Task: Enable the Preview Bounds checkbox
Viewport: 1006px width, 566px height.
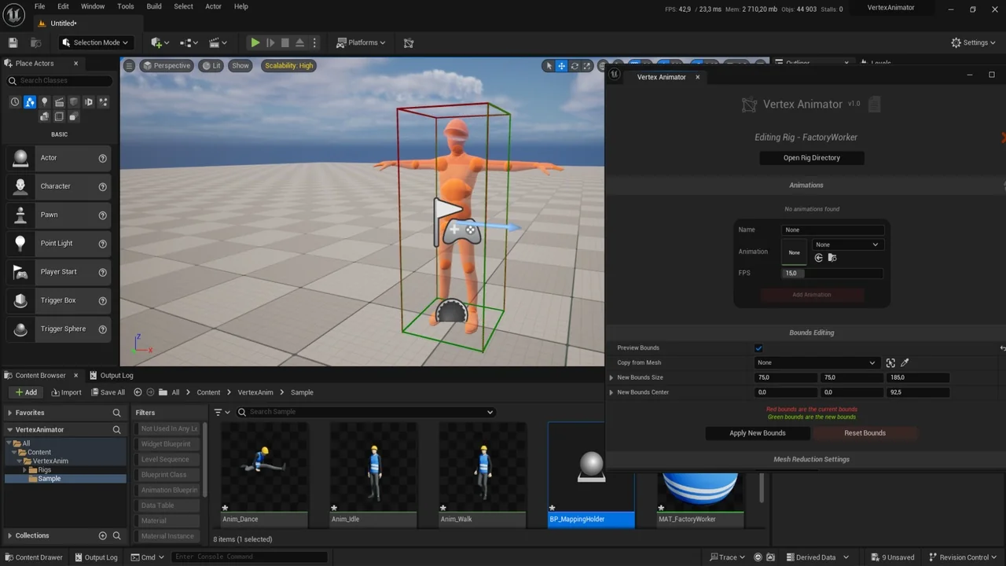Action: [x=758, y=347]
